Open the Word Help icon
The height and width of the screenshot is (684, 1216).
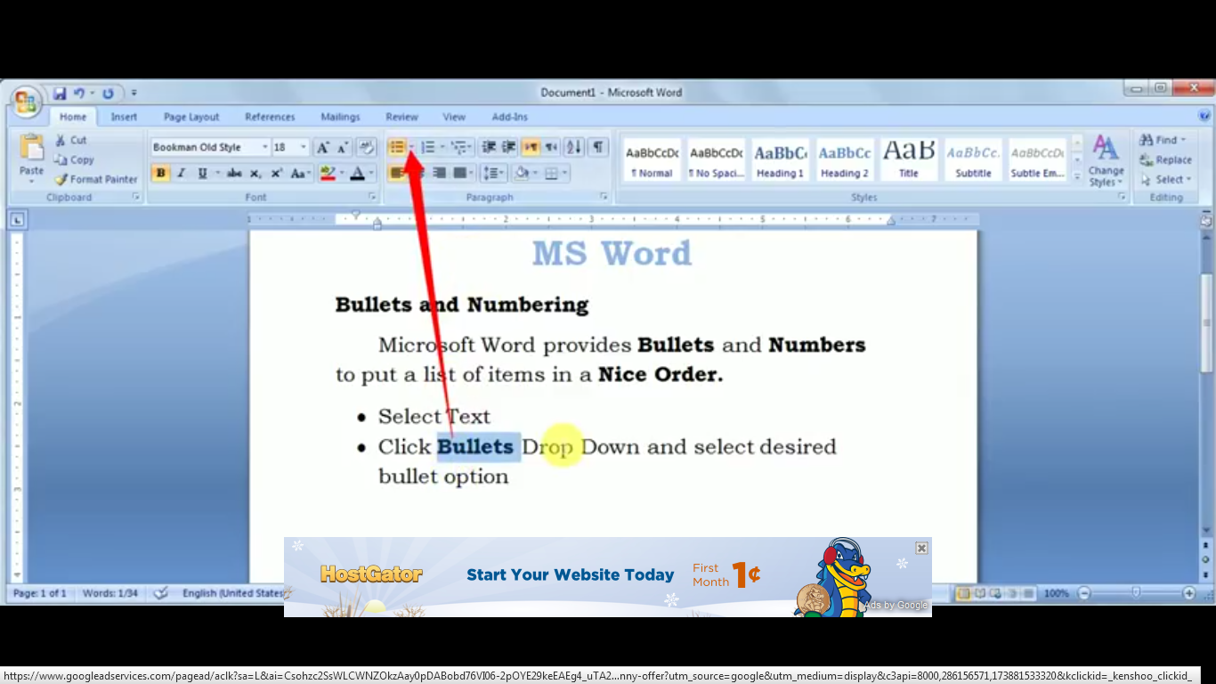1204,116
